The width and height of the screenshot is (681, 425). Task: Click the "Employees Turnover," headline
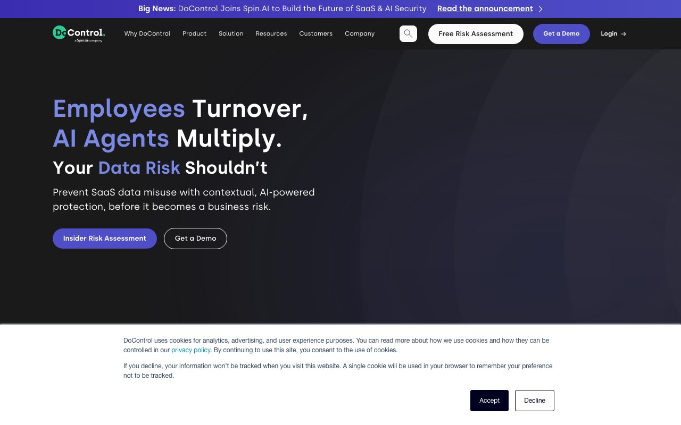[x=181, y=109]
